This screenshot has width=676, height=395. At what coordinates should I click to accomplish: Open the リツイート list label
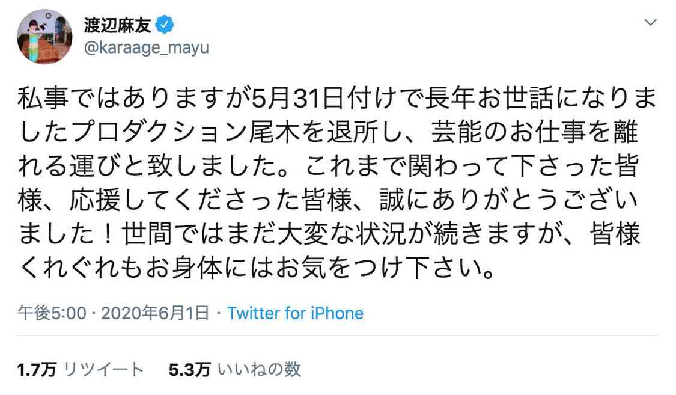[103, 370]
